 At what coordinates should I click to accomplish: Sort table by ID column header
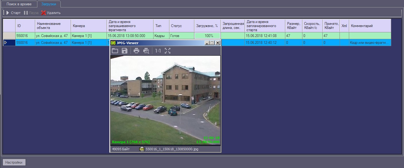(25, 26)
